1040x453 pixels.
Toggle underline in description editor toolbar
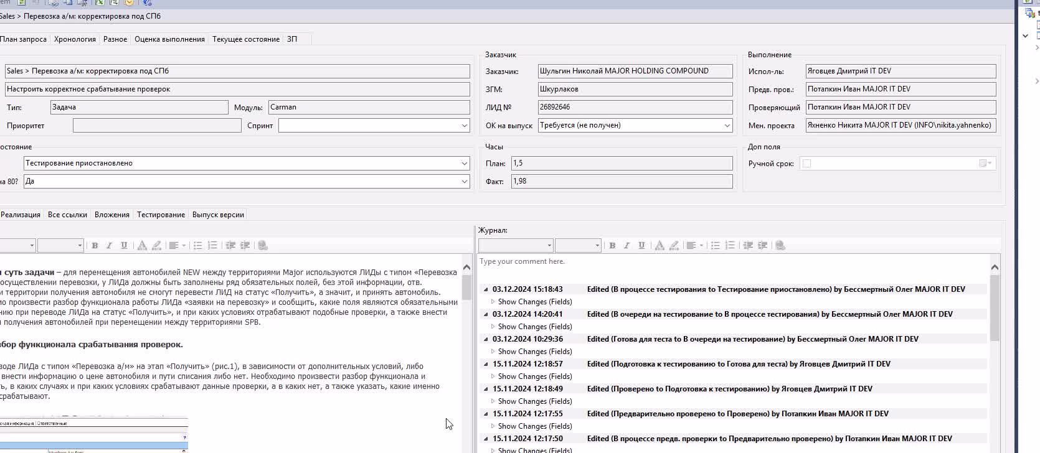click(x=124, y=246)
